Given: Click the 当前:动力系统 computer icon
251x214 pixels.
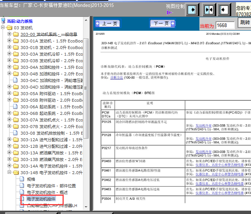Looking at the screenshot, I should click(3, 20).
